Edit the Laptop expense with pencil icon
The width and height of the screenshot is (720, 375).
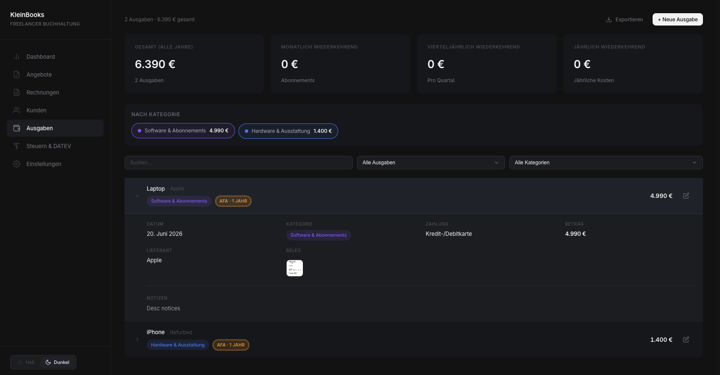pyautogui.click(x=686, y=196)
